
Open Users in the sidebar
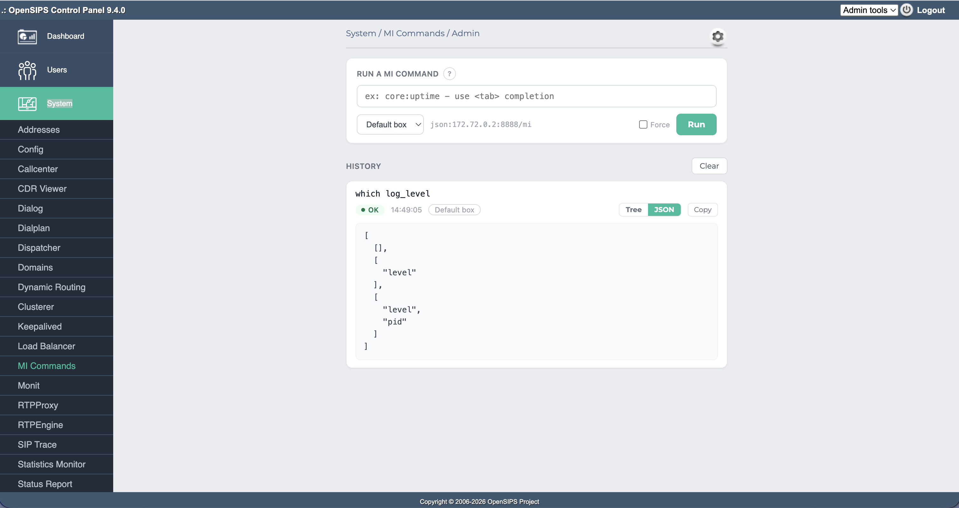57,70
